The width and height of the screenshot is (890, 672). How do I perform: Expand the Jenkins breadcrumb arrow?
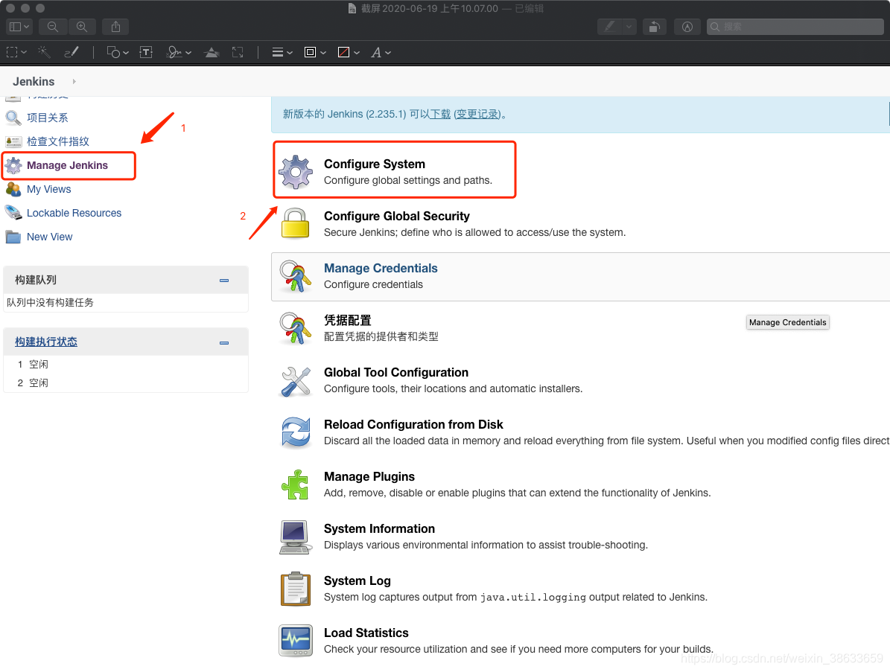74,82
